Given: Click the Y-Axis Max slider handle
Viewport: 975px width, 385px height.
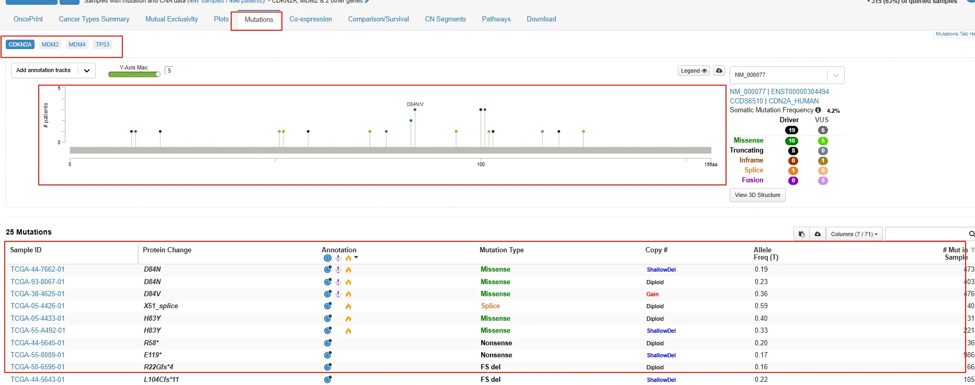Looking at the screenshot, I should pyautogui.click(x=158, y=74).
